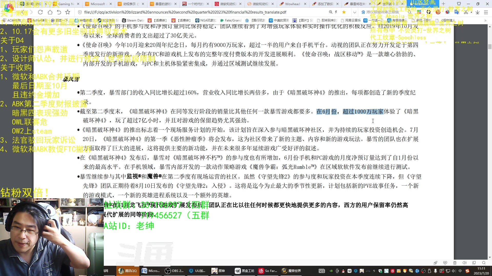Image resolution: width=492 pixels, height=276 pixels.
Task: Show site info icon before the file URL
Action: 80,12
